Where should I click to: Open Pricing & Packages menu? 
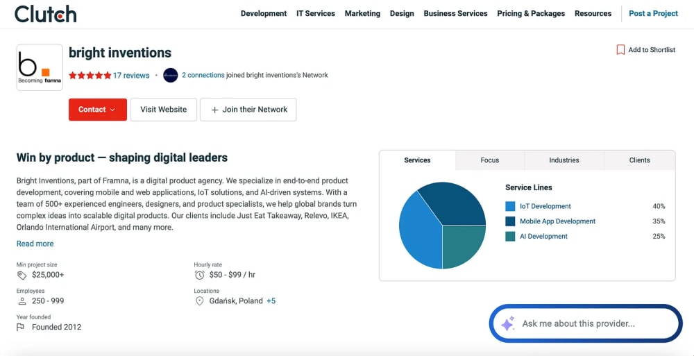531,14
